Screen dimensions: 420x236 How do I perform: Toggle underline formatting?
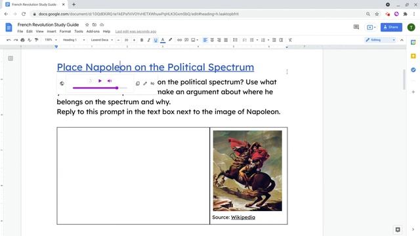pyautogui.click(x=156, y=40)
